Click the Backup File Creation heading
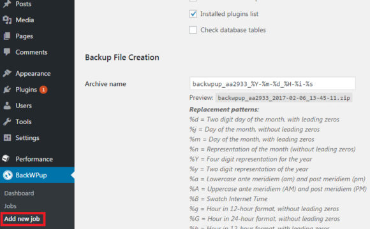370x229 pixels. click(x=122, y=57)
